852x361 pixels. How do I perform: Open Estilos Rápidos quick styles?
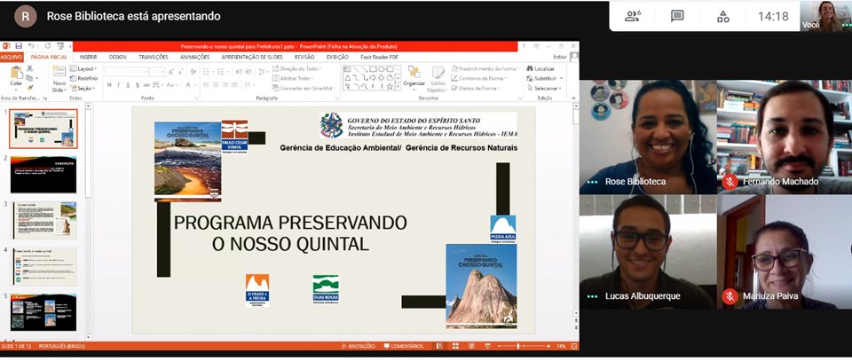[438, 78]
